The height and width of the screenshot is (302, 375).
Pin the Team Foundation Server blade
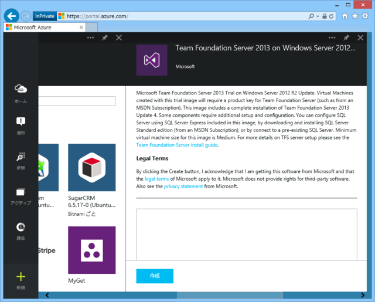(346, 38)
